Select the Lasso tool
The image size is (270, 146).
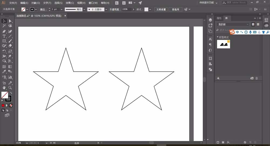point(10,26)
